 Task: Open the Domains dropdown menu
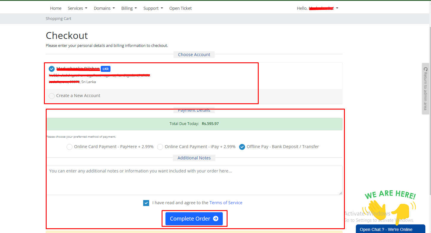tap(104, 8)
